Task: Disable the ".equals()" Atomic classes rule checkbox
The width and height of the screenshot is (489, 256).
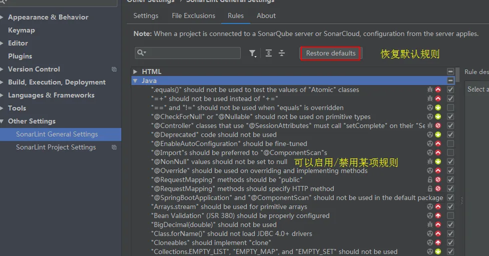Action: [451, 89]
